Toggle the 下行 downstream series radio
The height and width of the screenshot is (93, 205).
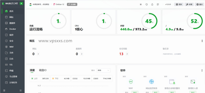pos(53,78)
